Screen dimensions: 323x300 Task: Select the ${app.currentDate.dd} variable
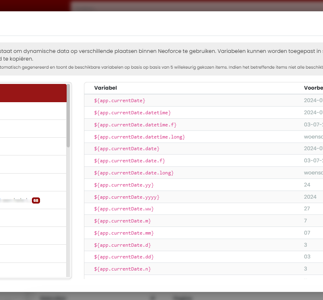coord(124,257)
